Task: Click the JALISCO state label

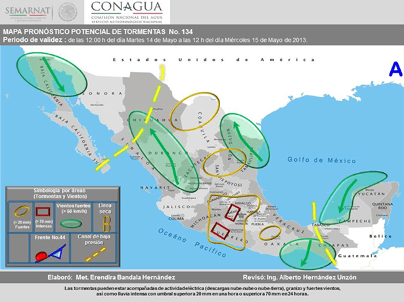Action: pyautogui.click(x=177, y=206)
